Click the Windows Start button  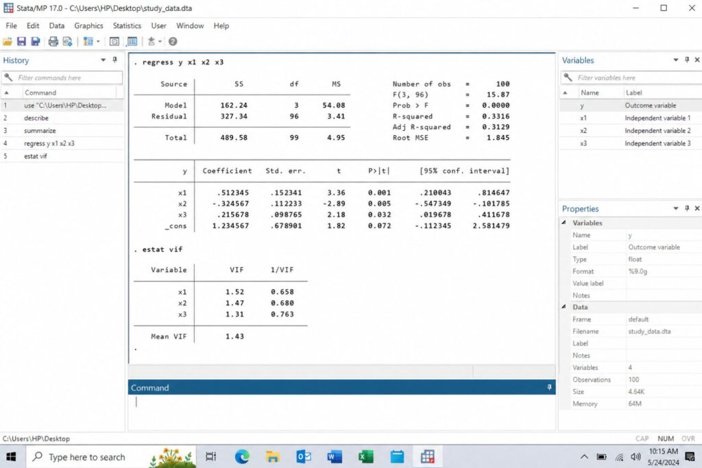pyautogui.click(x=11, y=457)
